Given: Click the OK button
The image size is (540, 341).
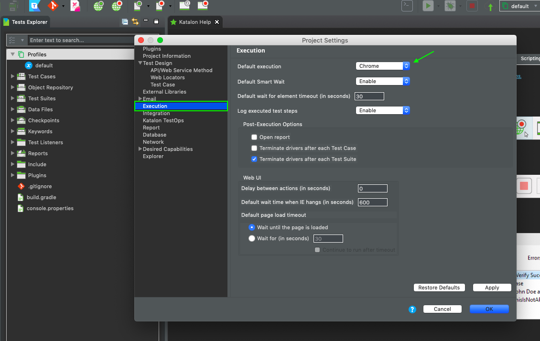Looking at the screenshot, I should [x=489, y=309].
